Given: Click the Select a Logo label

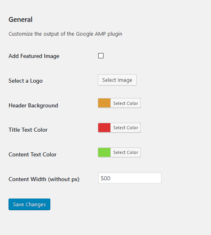Looking at the screenshot, I should pos(26,81).
